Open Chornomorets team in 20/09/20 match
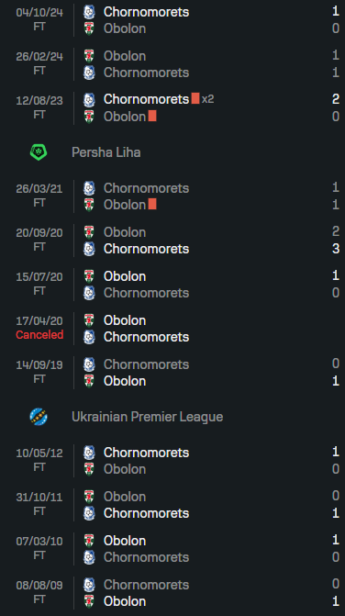Image resolution: width=345 pixels, height=616 pixels. (147, 249)
